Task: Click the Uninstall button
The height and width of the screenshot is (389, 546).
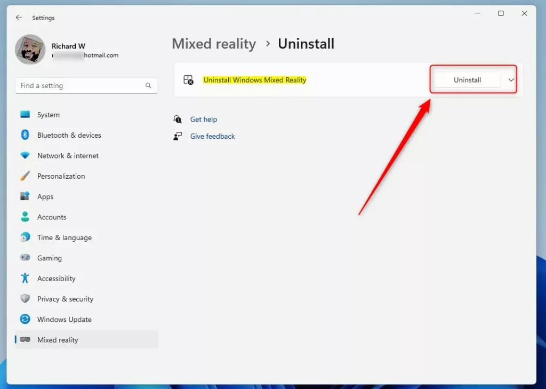Action: click(467, 80)
